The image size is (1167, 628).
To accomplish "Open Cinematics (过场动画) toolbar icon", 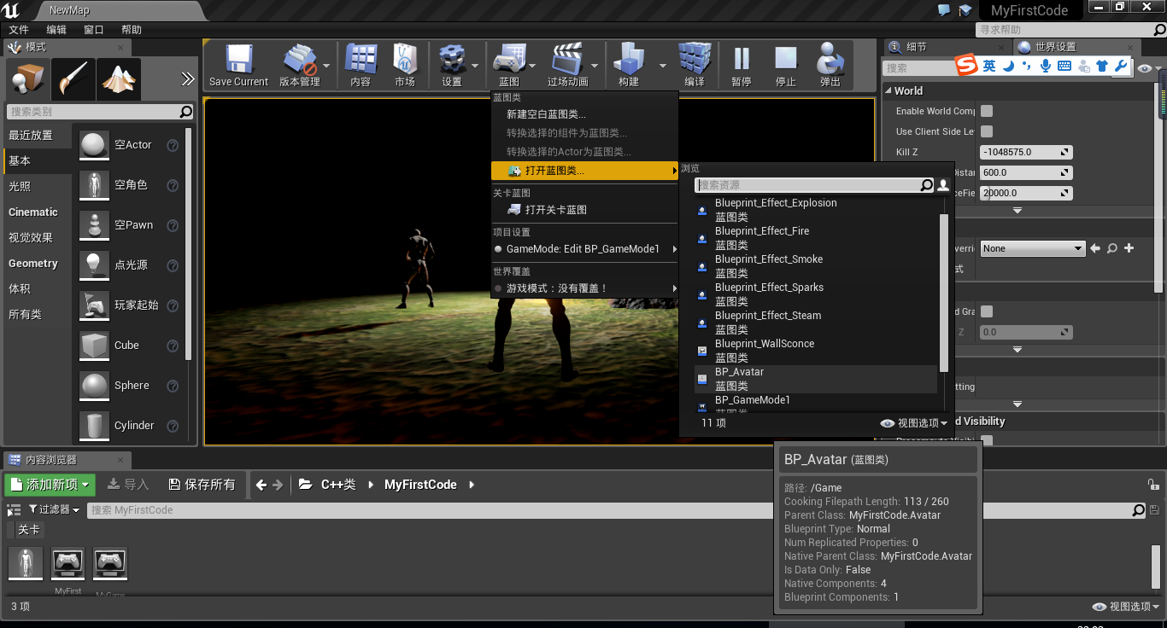I will click(x=567, y=60).
